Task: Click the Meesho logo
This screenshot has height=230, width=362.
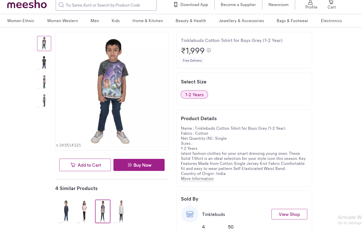Action: tap(27, 5)
